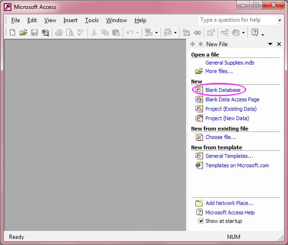Click the Undo arrow icon
This screenshot has width=288, height=245.
[x=130, y=33]
